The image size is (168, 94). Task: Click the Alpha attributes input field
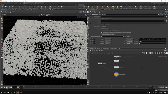pos(153,41)
